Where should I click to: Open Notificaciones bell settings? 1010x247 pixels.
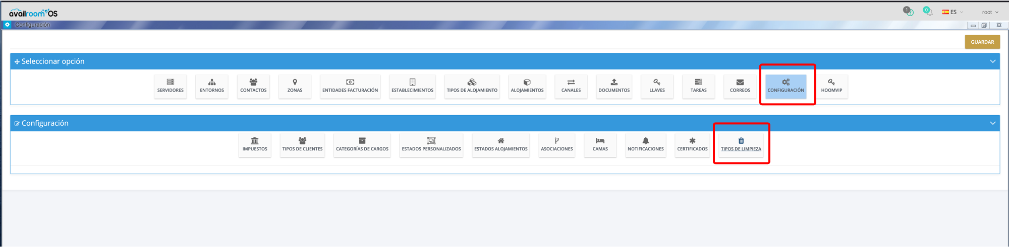(x=645, y=145)
